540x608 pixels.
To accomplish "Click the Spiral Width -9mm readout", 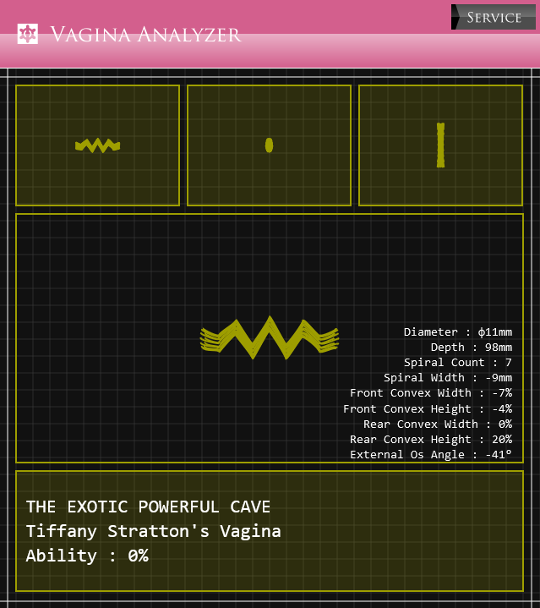I will point(447,378).
